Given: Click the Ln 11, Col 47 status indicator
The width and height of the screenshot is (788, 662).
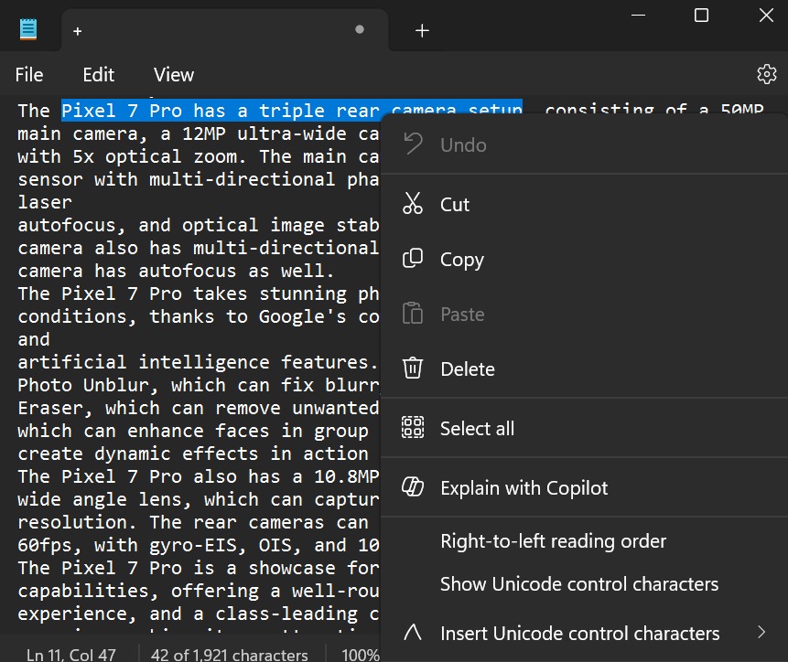Looking at the screenshot, I should 70,655.
